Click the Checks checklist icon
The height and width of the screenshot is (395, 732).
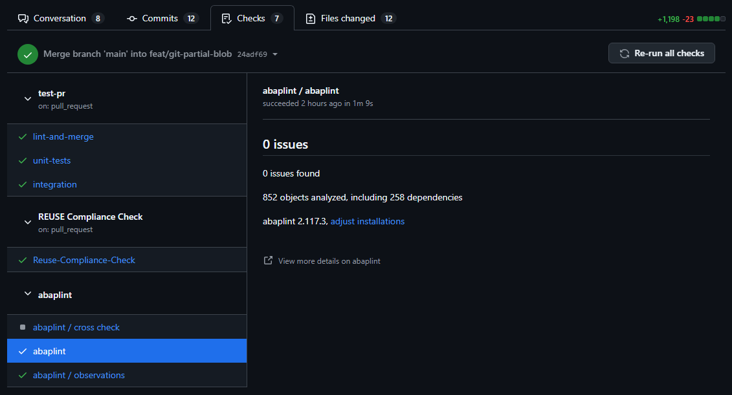pos(227,19)
